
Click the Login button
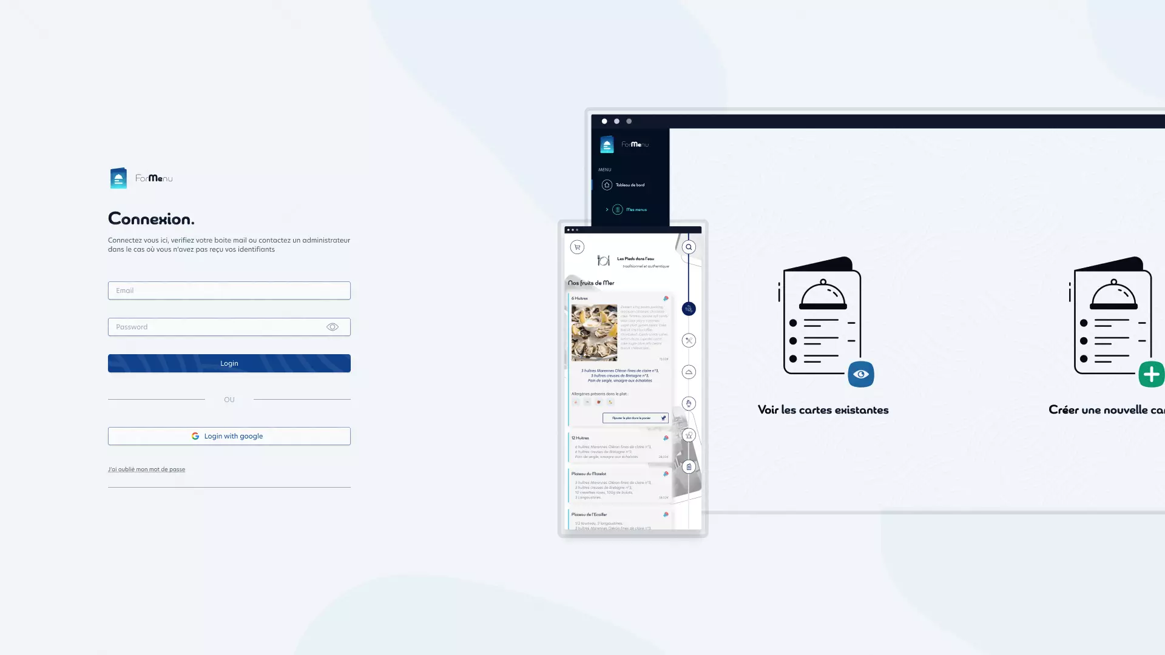click(229, 363)
